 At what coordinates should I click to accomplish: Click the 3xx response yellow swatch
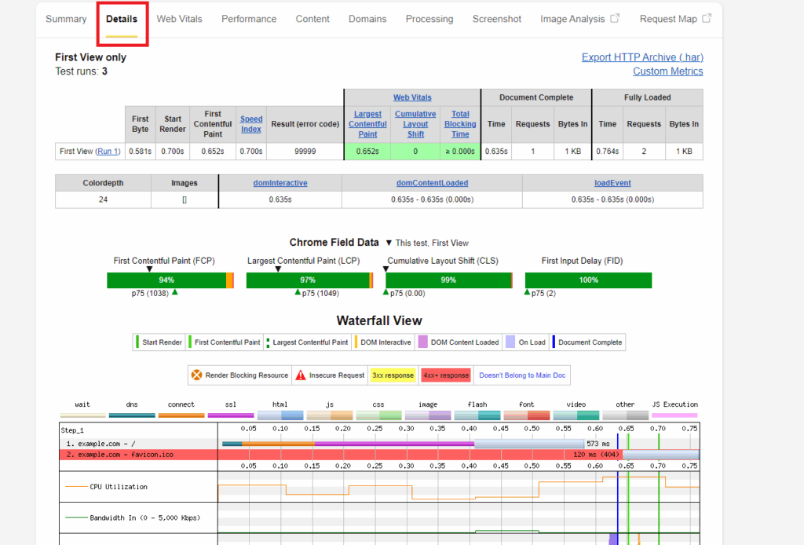393,375
